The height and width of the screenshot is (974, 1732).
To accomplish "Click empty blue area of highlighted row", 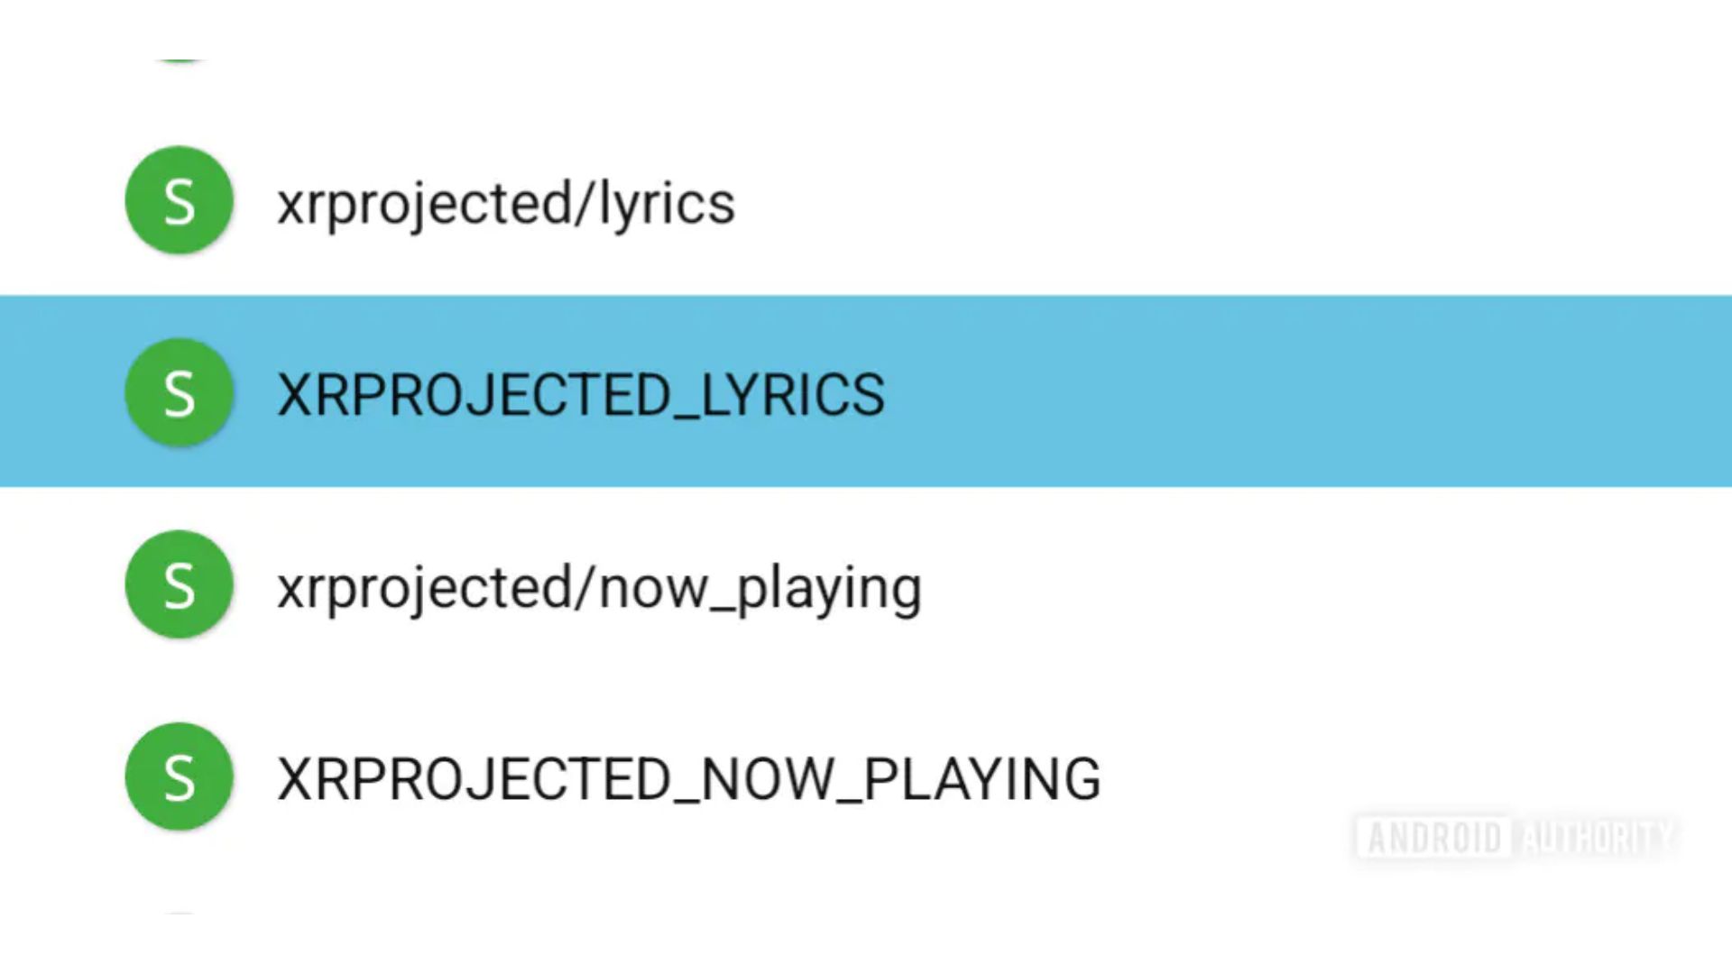I will pos(1308,391).
